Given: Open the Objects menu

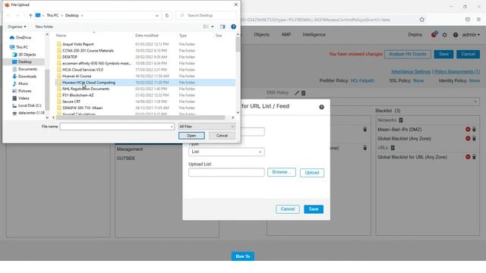Looking at the screenshot, I should pos(261,35).
